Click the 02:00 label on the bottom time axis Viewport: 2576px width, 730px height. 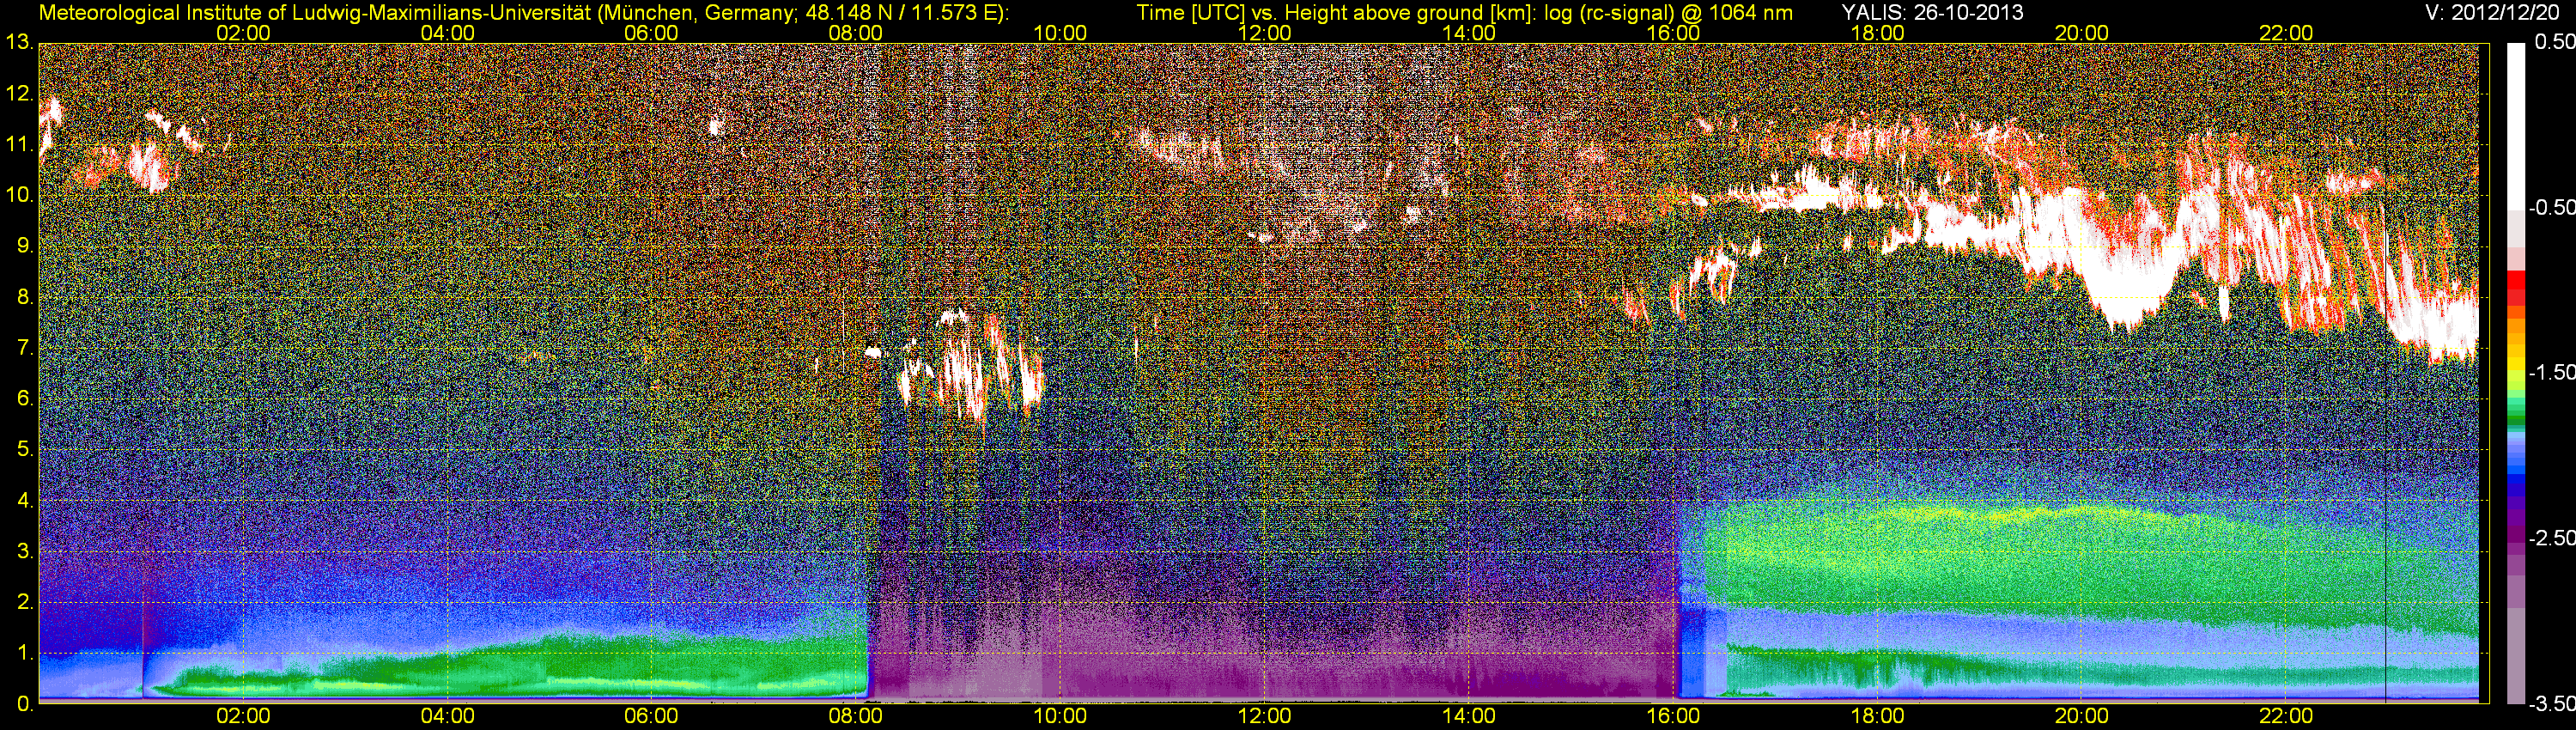pyautogui.click(x=243, y=716)
